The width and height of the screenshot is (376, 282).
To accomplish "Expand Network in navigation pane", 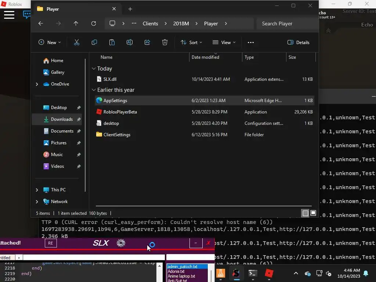I will click(37, 202).
